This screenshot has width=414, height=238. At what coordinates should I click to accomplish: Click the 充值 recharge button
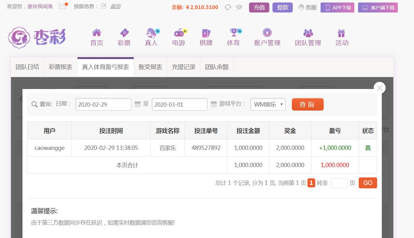pos(259,7)
